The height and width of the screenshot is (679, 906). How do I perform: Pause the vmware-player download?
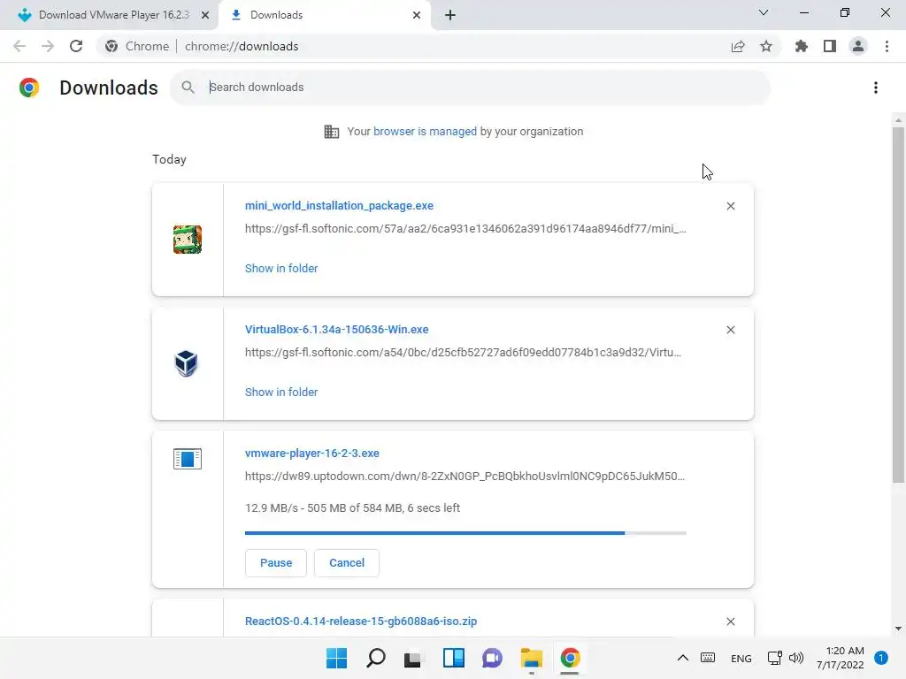tap(276, 563)
